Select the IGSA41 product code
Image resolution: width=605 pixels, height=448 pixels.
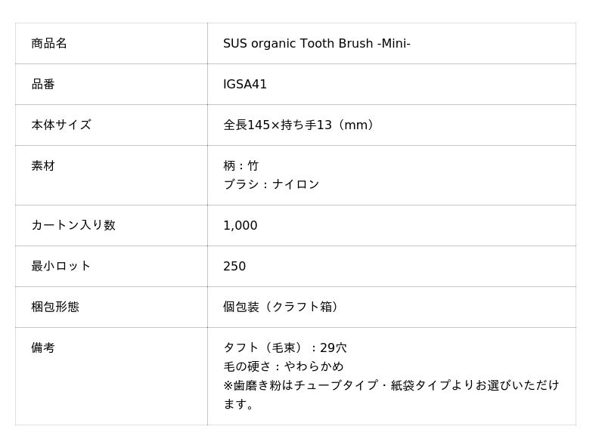point(245,85)
